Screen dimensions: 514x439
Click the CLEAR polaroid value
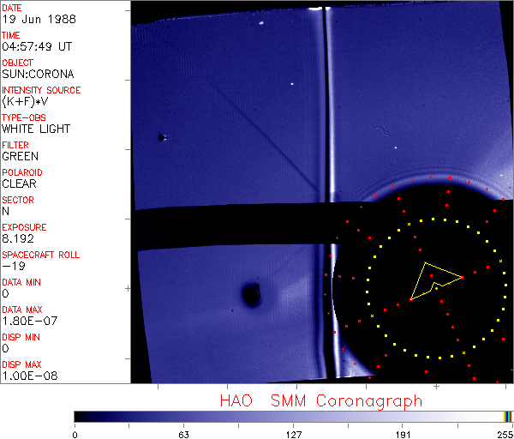(19, 183)
